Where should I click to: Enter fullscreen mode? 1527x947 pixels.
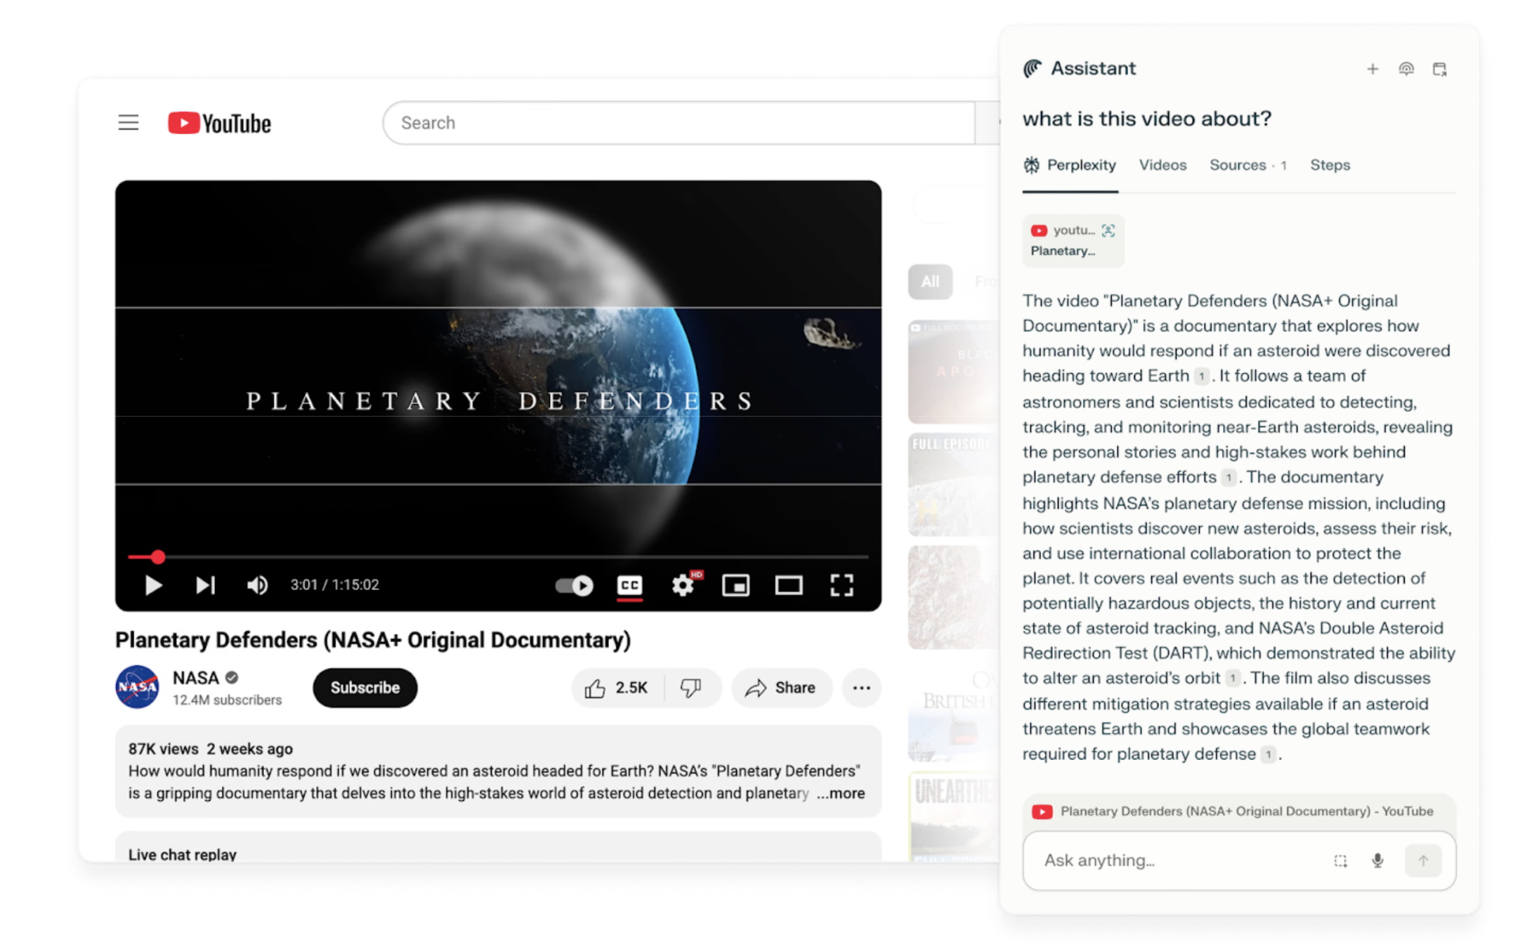pyautogui.click(x=841, y=584)
